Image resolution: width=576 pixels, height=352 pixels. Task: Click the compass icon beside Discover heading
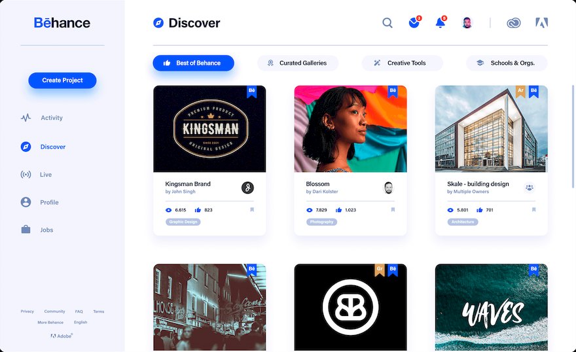(158, 23)
